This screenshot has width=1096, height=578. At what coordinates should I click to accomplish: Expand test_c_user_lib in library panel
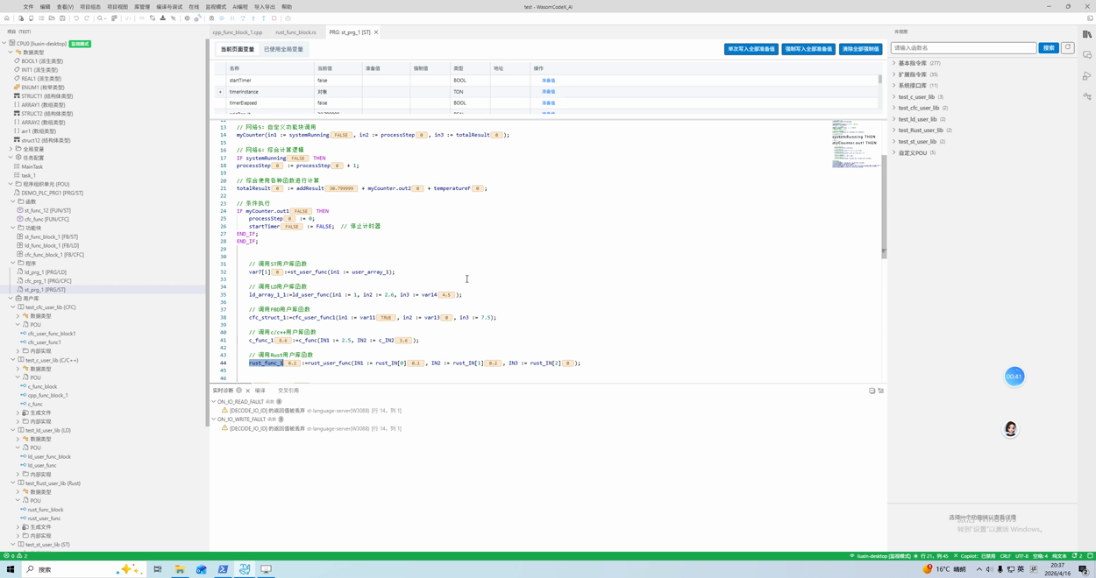894,97
